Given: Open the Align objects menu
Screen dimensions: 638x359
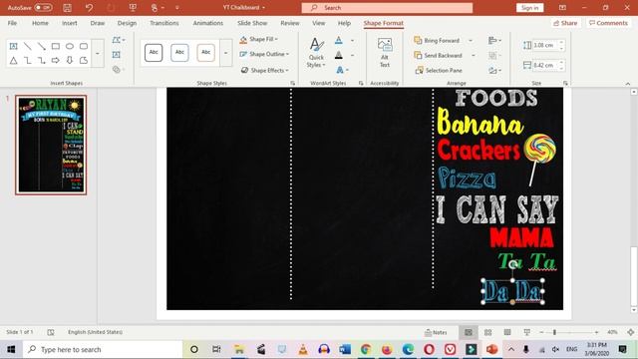Looking at the screenshot, I should pyautogui.click(x=494, y=40).
